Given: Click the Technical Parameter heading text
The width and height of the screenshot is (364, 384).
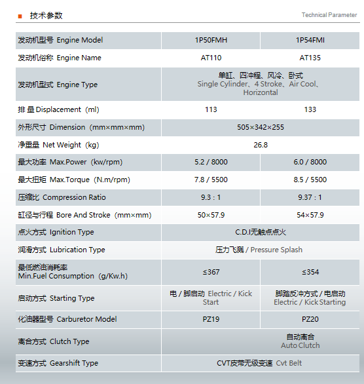Looking at the screenshot, I should pyautogui.click(x=329, y=15).
